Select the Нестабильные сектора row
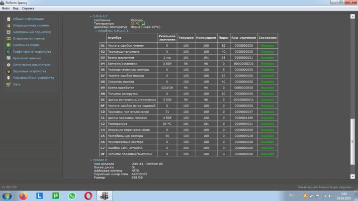This screenshot has width=358, height=201. 188,136
